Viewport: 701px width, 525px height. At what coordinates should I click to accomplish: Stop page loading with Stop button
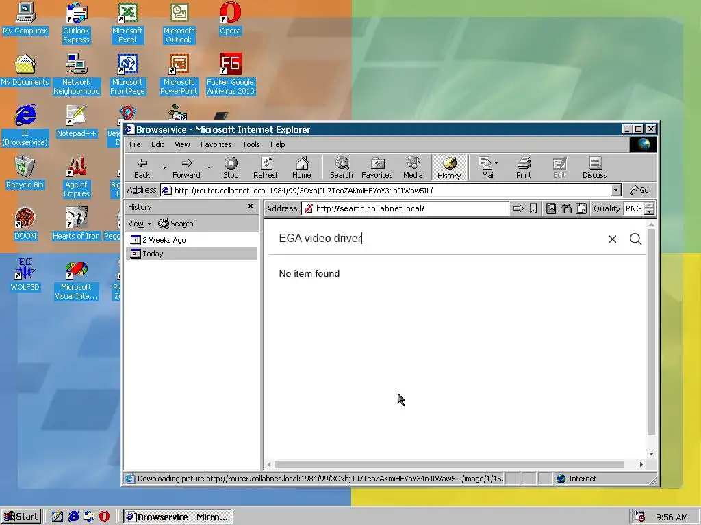(x=231, y=168)
